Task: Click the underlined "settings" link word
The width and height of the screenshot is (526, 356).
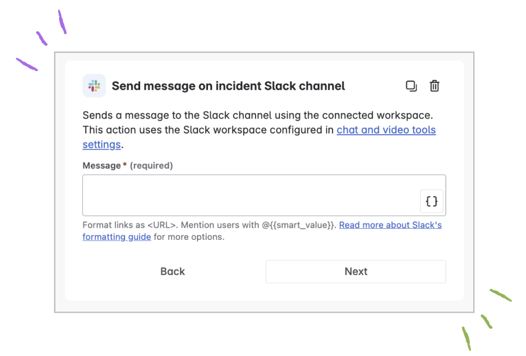Action: click(x=101, y=144)
